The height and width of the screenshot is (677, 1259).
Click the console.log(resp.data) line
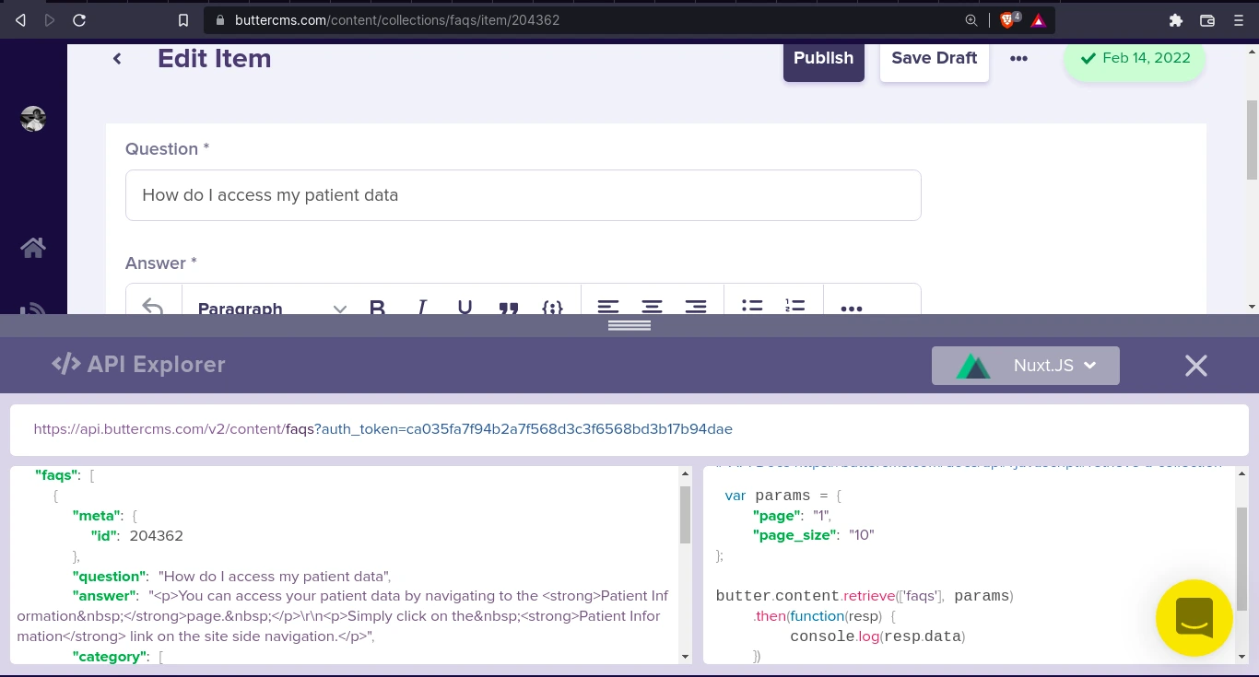coord(877,636)
